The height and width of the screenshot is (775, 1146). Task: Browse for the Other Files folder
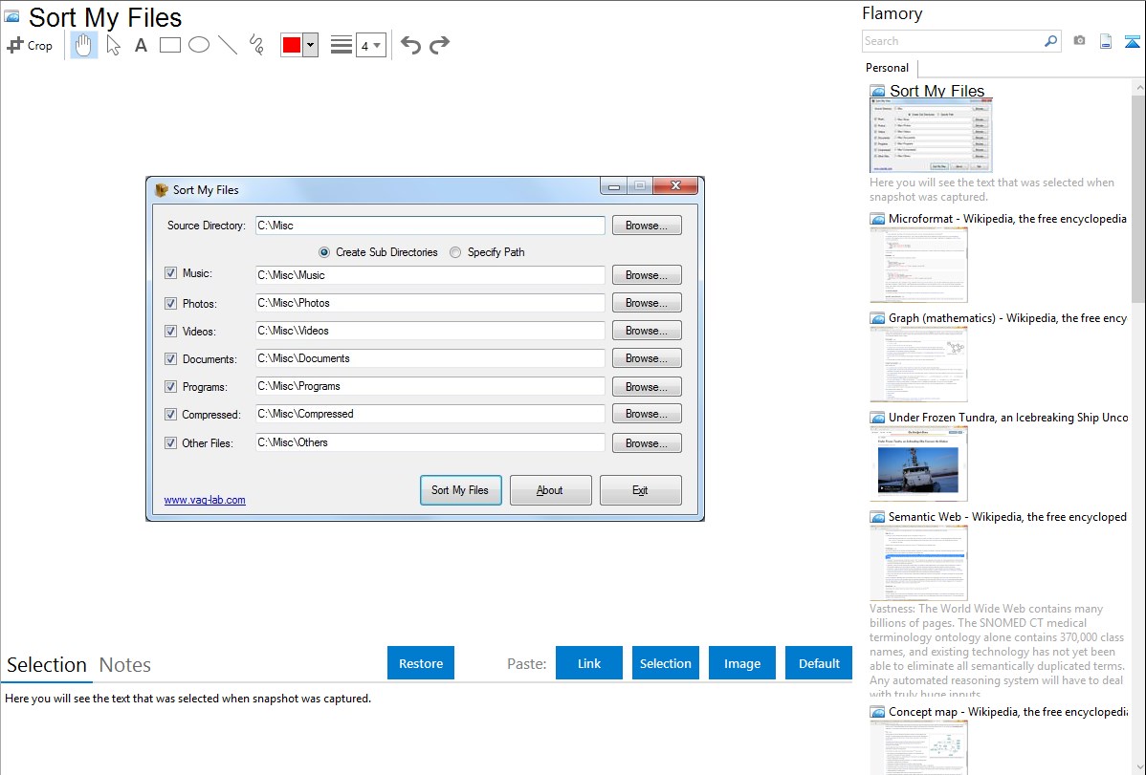pos(647,442)
